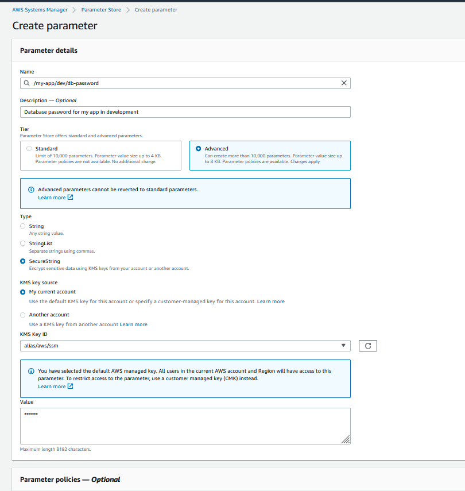Click info icon in default KMS key notice
The image size is (465, 491).
(x=31, y=371)
